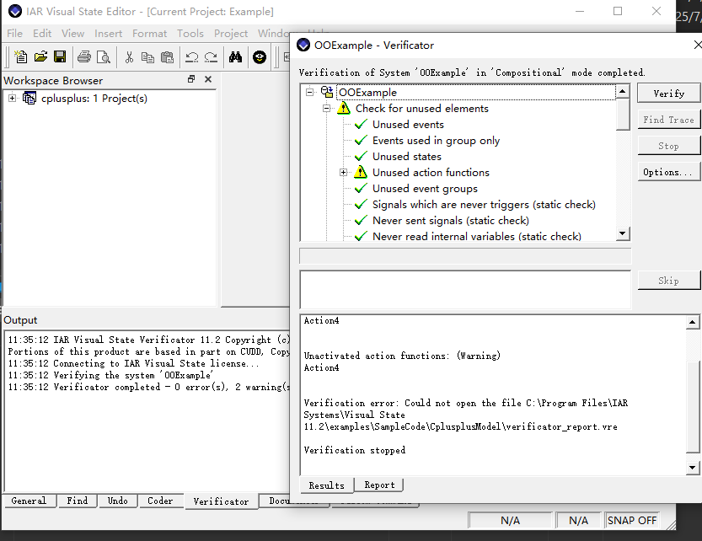Click warning icon beside Check for unused elements

344,109
